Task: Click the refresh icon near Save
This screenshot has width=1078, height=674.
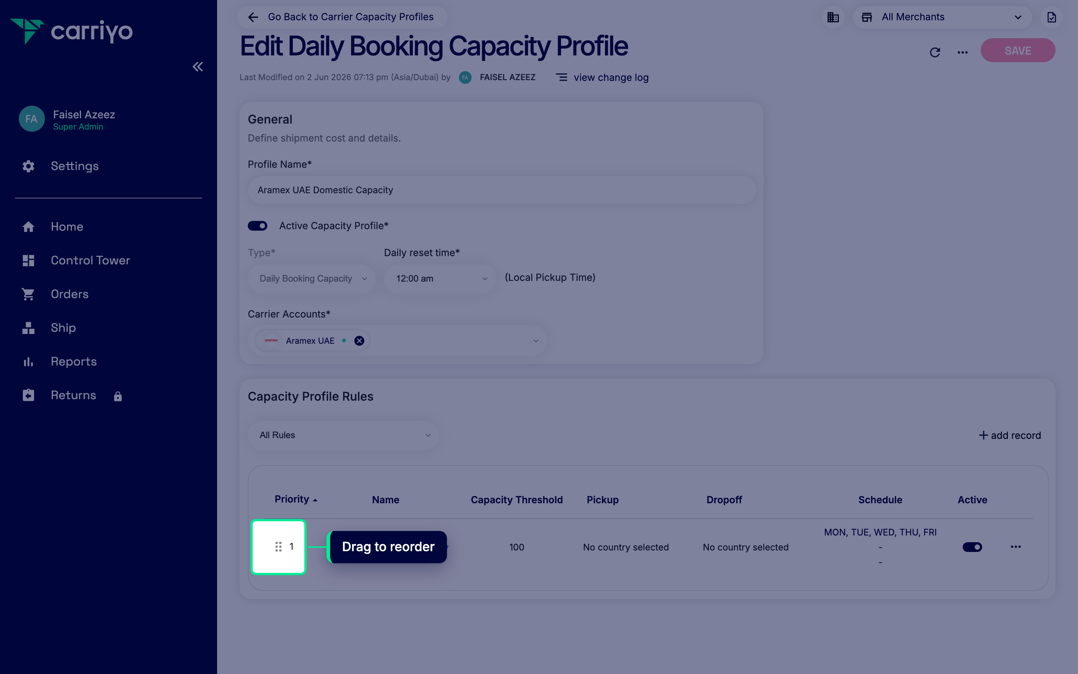Action: pos(935,52)
